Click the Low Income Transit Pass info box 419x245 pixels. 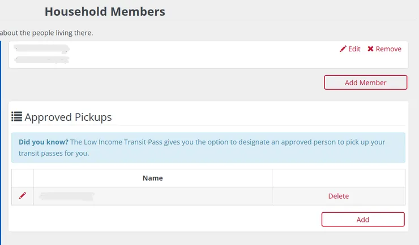[x=208, y=148]
